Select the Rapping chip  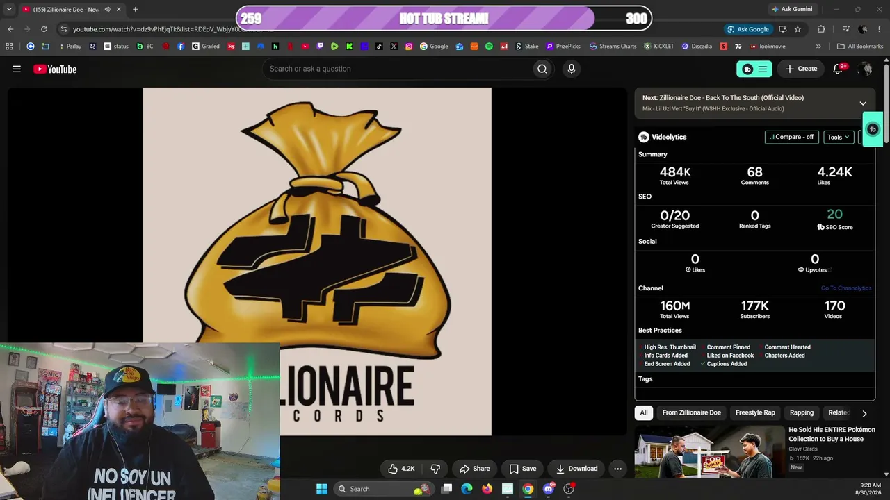(801, 412)
